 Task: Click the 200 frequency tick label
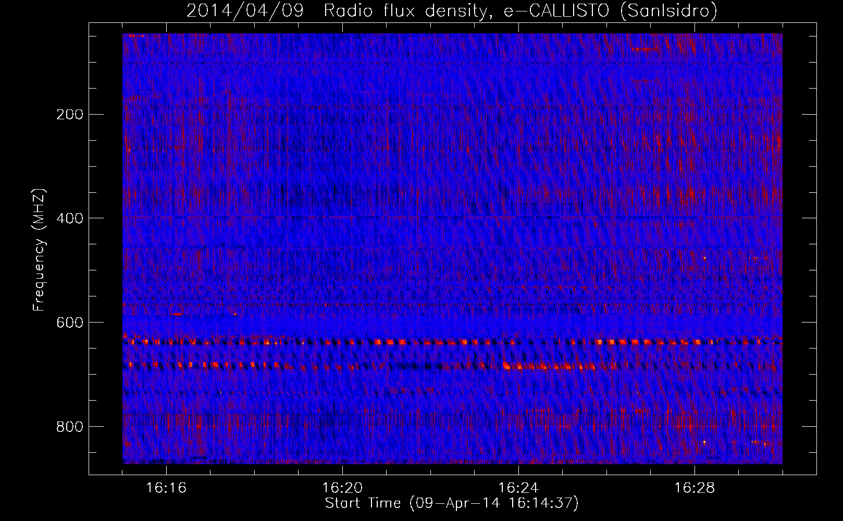click(69, 114)
